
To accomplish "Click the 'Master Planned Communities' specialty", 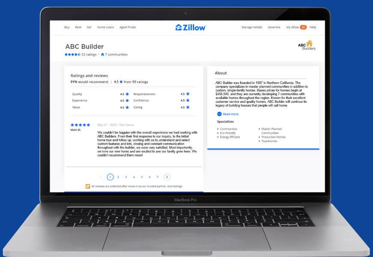I will pos(272,131).
